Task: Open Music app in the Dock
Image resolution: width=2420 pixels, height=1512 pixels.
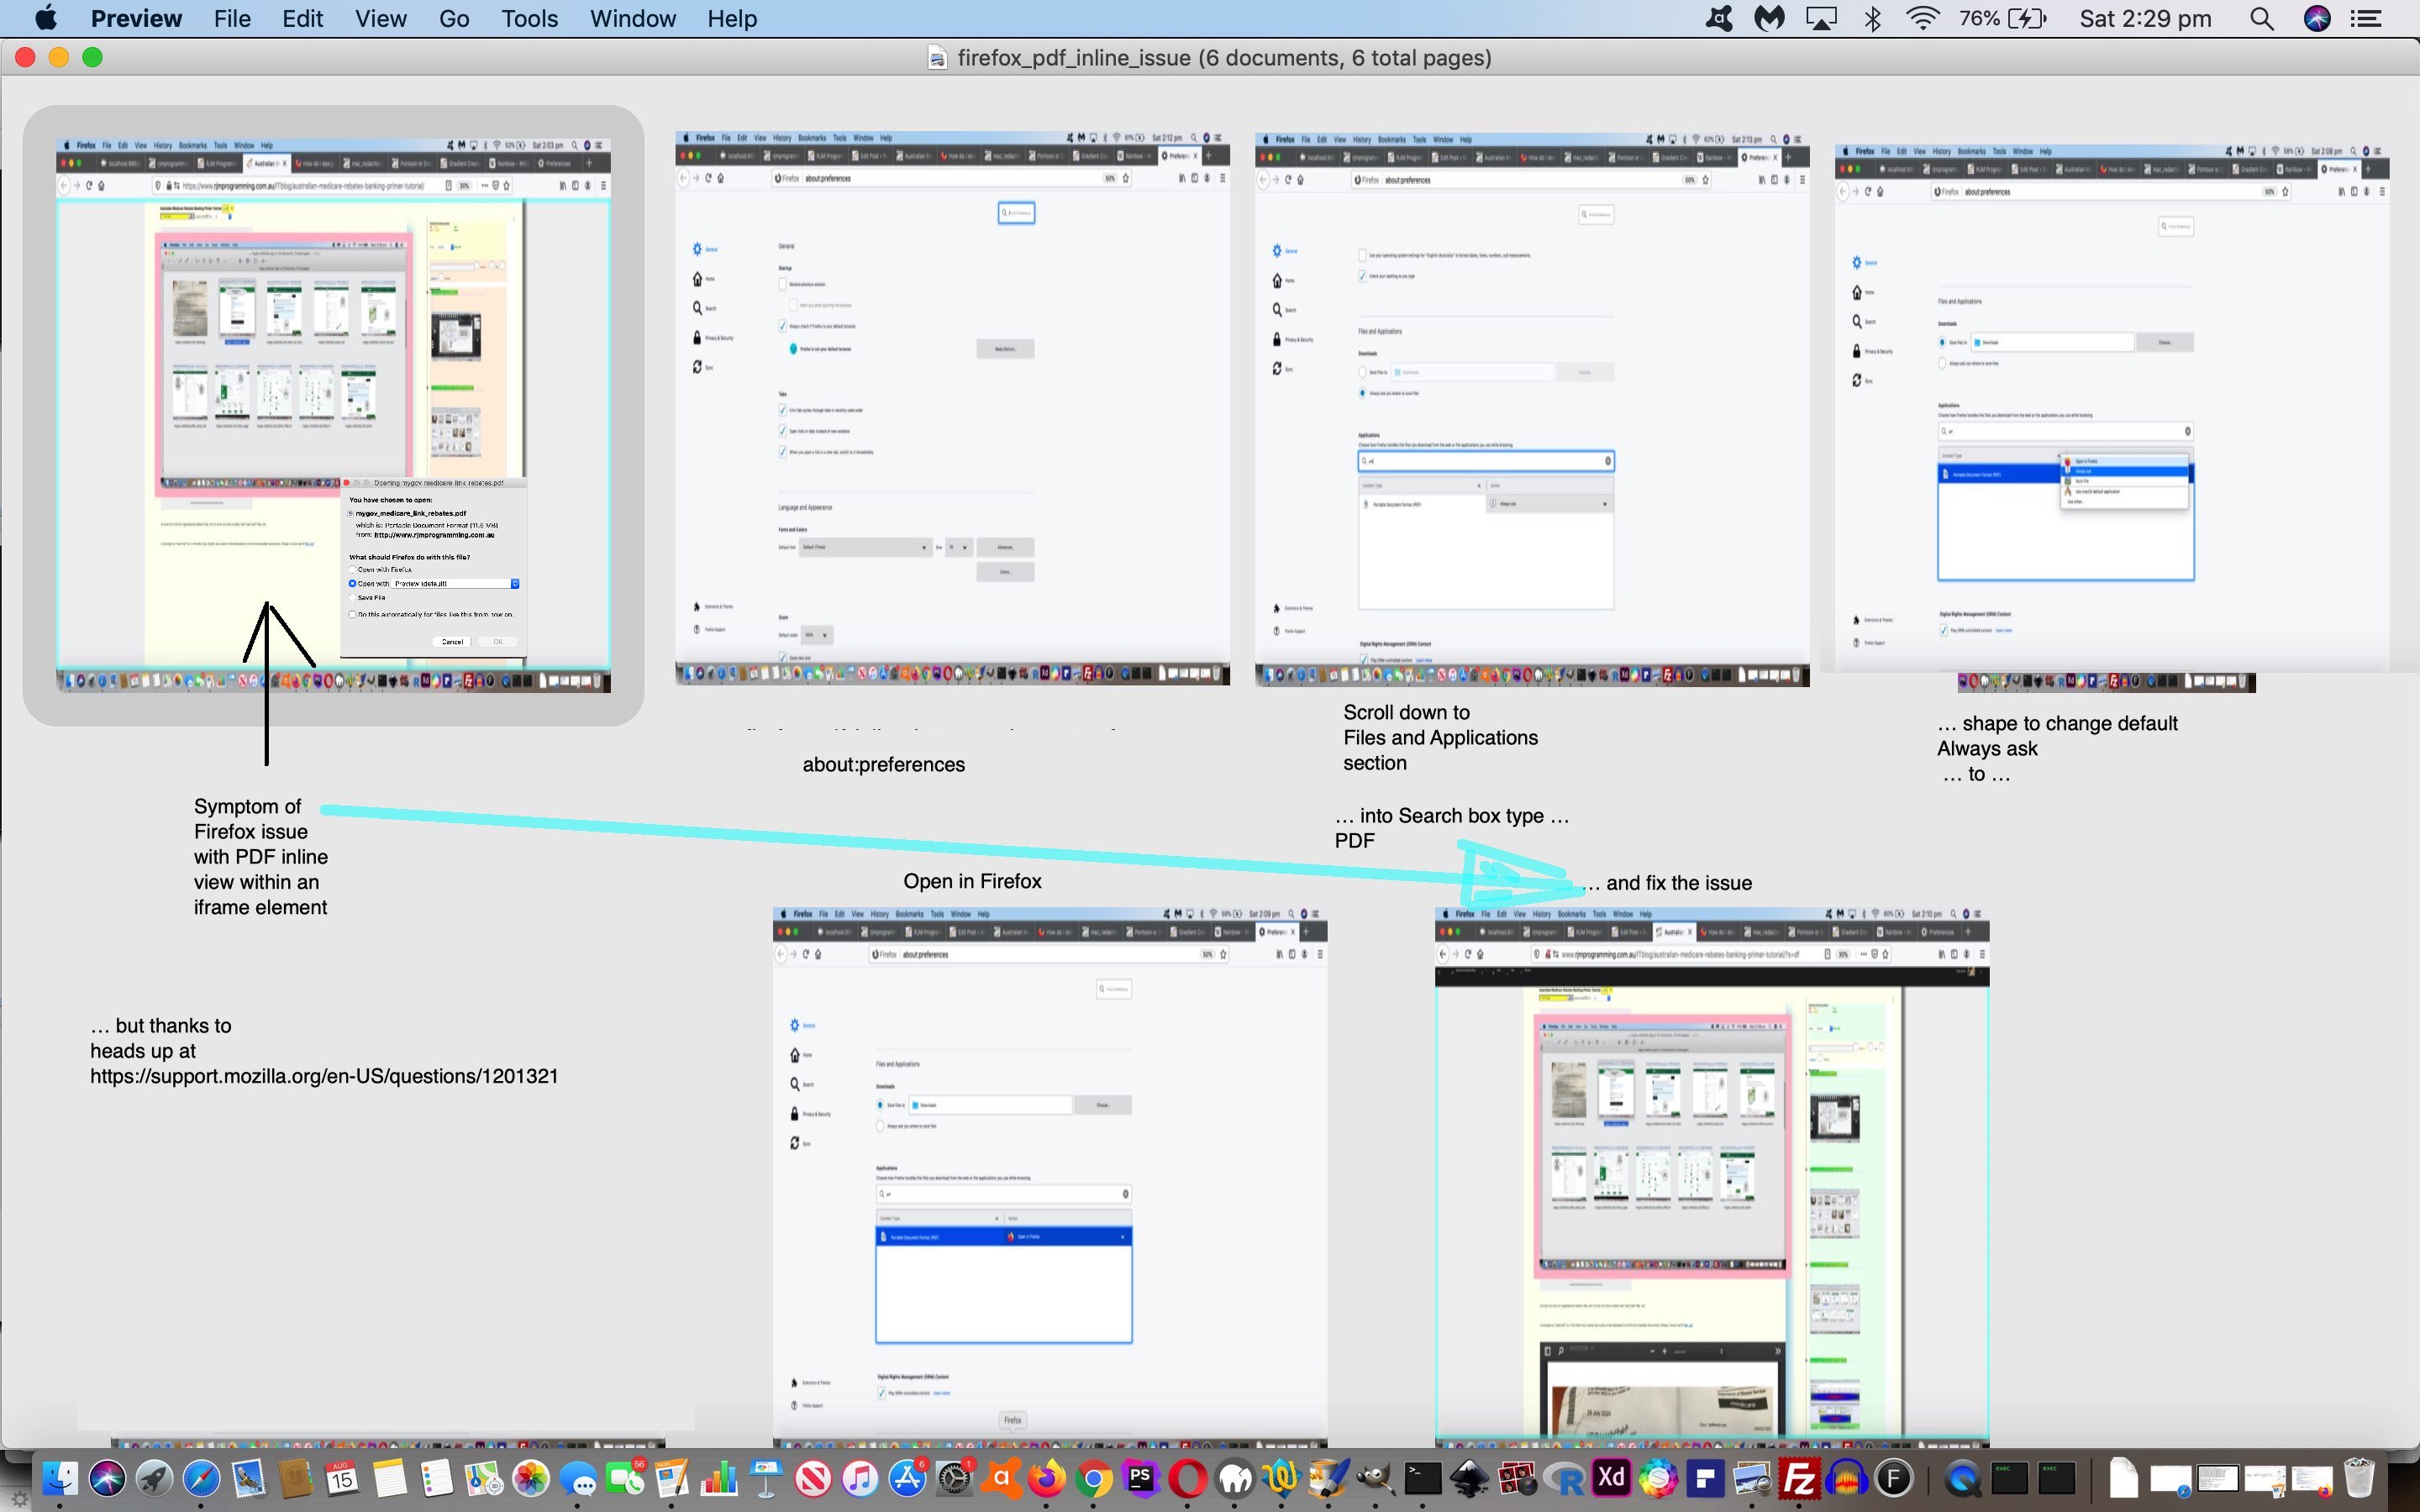Action: click(x=860, y=1478)
